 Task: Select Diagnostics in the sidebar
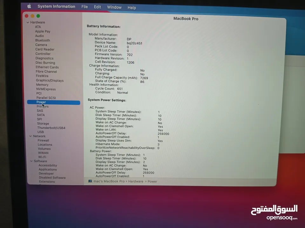pyautogui.click(x=44, y=58)
